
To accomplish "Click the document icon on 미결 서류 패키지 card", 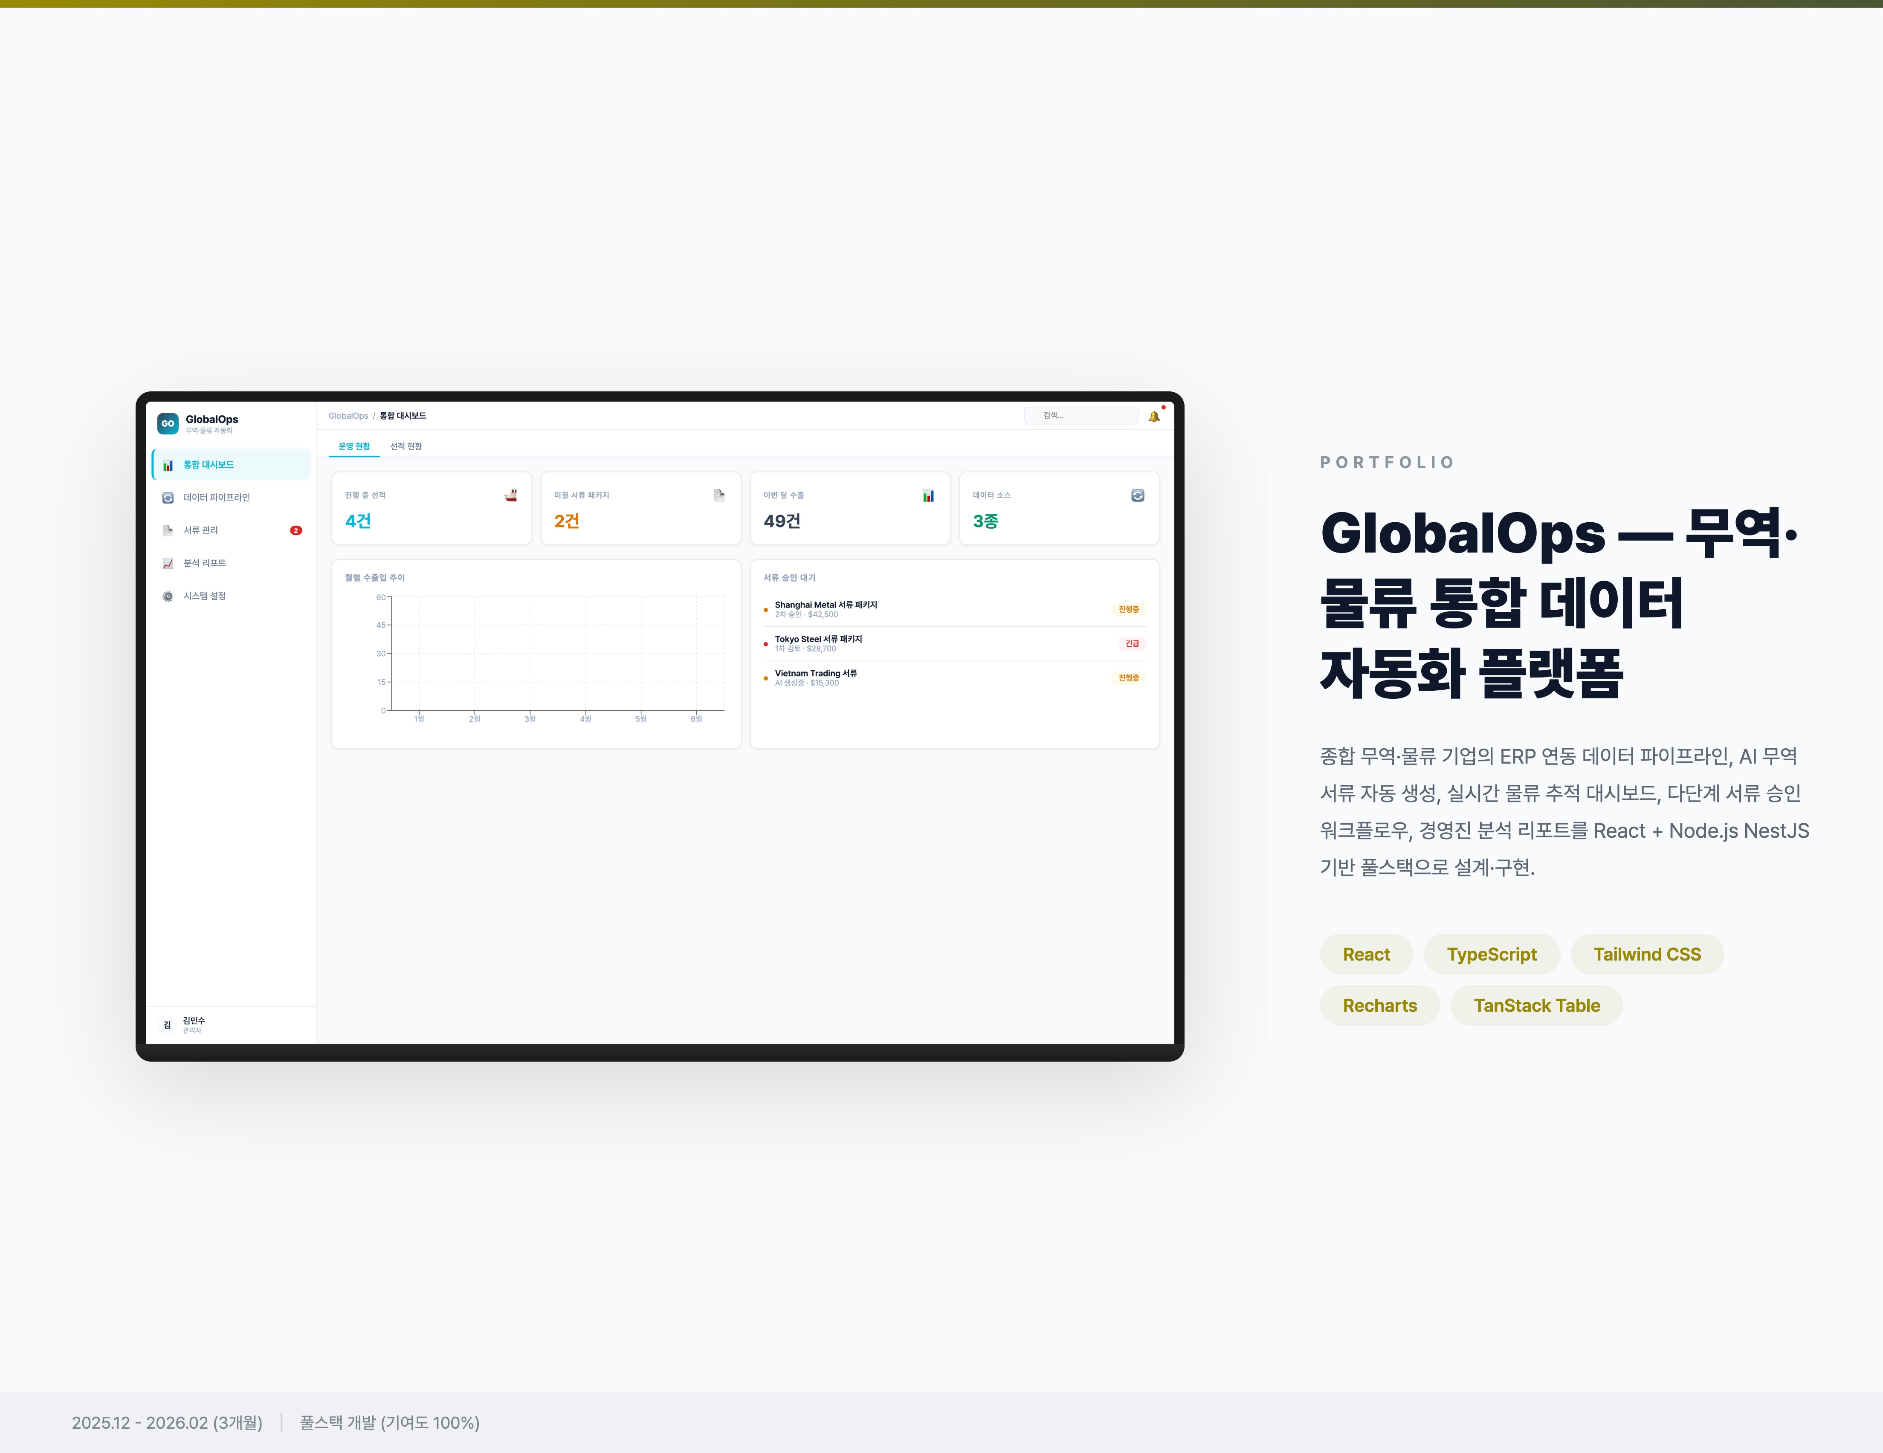I will [x=718, y=495].
